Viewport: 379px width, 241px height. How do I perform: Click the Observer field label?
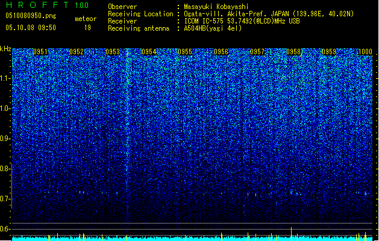[122, 7]
